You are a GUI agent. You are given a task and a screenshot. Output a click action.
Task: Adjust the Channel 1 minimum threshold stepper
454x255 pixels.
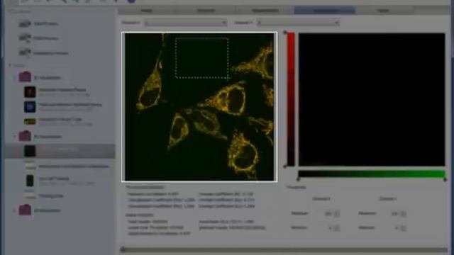336,228
